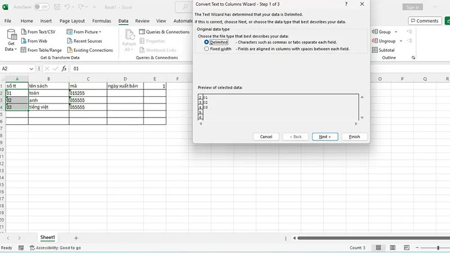Load data From Table/Range
The height and width of the screenshot is (253, 450).
(x=41, y=50)
